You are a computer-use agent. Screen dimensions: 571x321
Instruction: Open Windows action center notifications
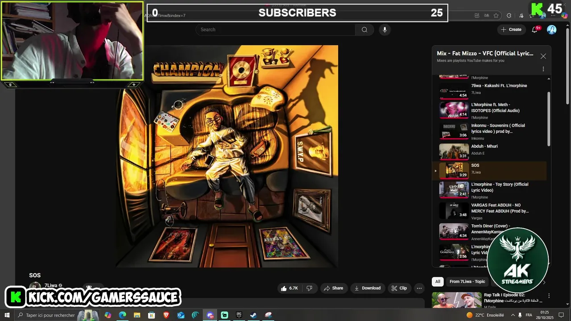[x=562, y=315]
